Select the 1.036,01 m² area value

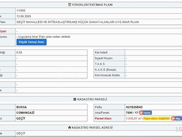click(134, 118)
